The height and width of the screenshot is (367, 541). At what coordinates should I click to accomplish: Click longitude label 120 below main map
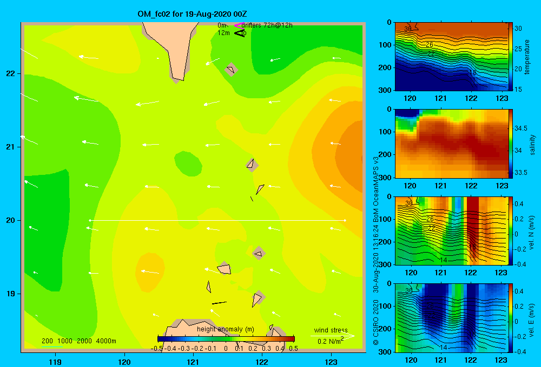point(124,362)
